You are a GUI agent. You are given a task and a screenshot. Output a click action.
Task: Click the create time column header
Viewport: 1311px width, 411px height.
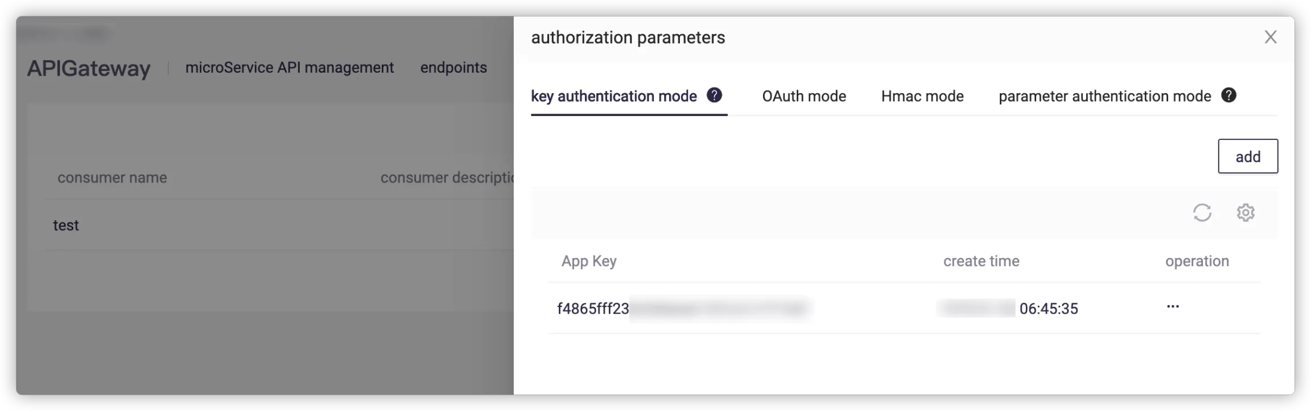(x=981, y=261)
